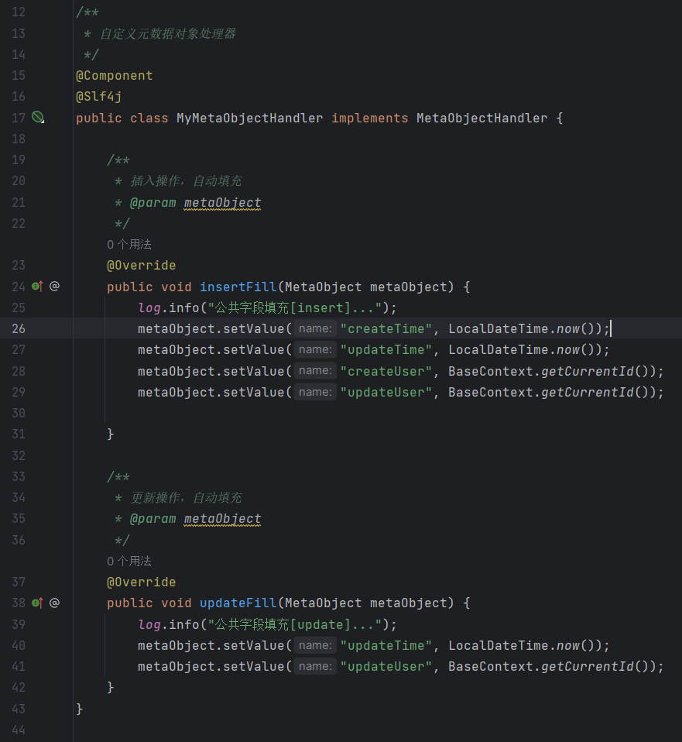The image size is (682, 742).
Task: Click the updateFill method name
Action: [x=238, y=603]
